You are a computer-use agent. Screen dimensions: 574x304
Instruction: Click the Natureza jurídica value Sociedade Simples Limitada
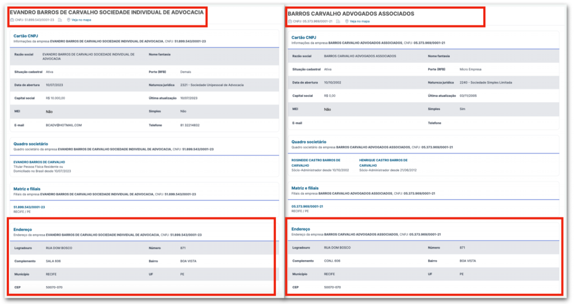point(485,82)
